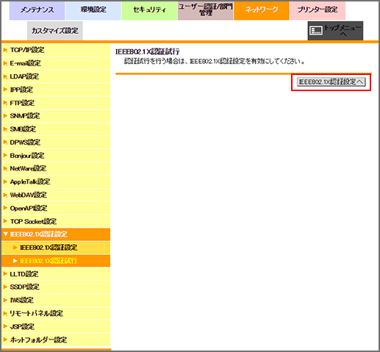The image size is (380, 352).
Task: Expand the FTP設定 menu entry
Action: (56, 103)
